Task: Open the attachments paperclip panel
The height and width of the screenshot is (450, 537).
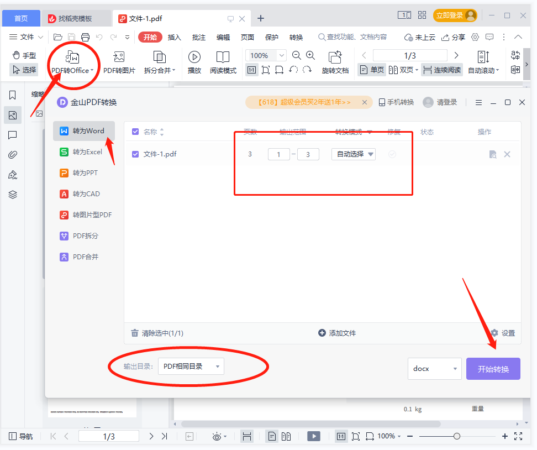Action: point(13,155)
